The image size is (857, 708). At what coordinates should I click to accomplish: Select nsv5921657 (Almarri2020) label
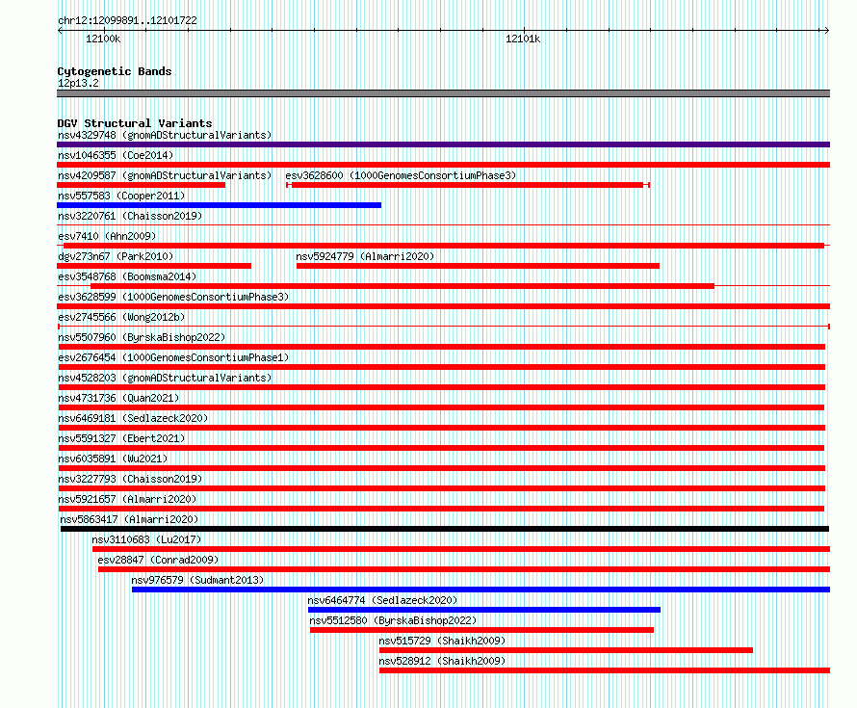pyautogui.click(x=127, y=499)
